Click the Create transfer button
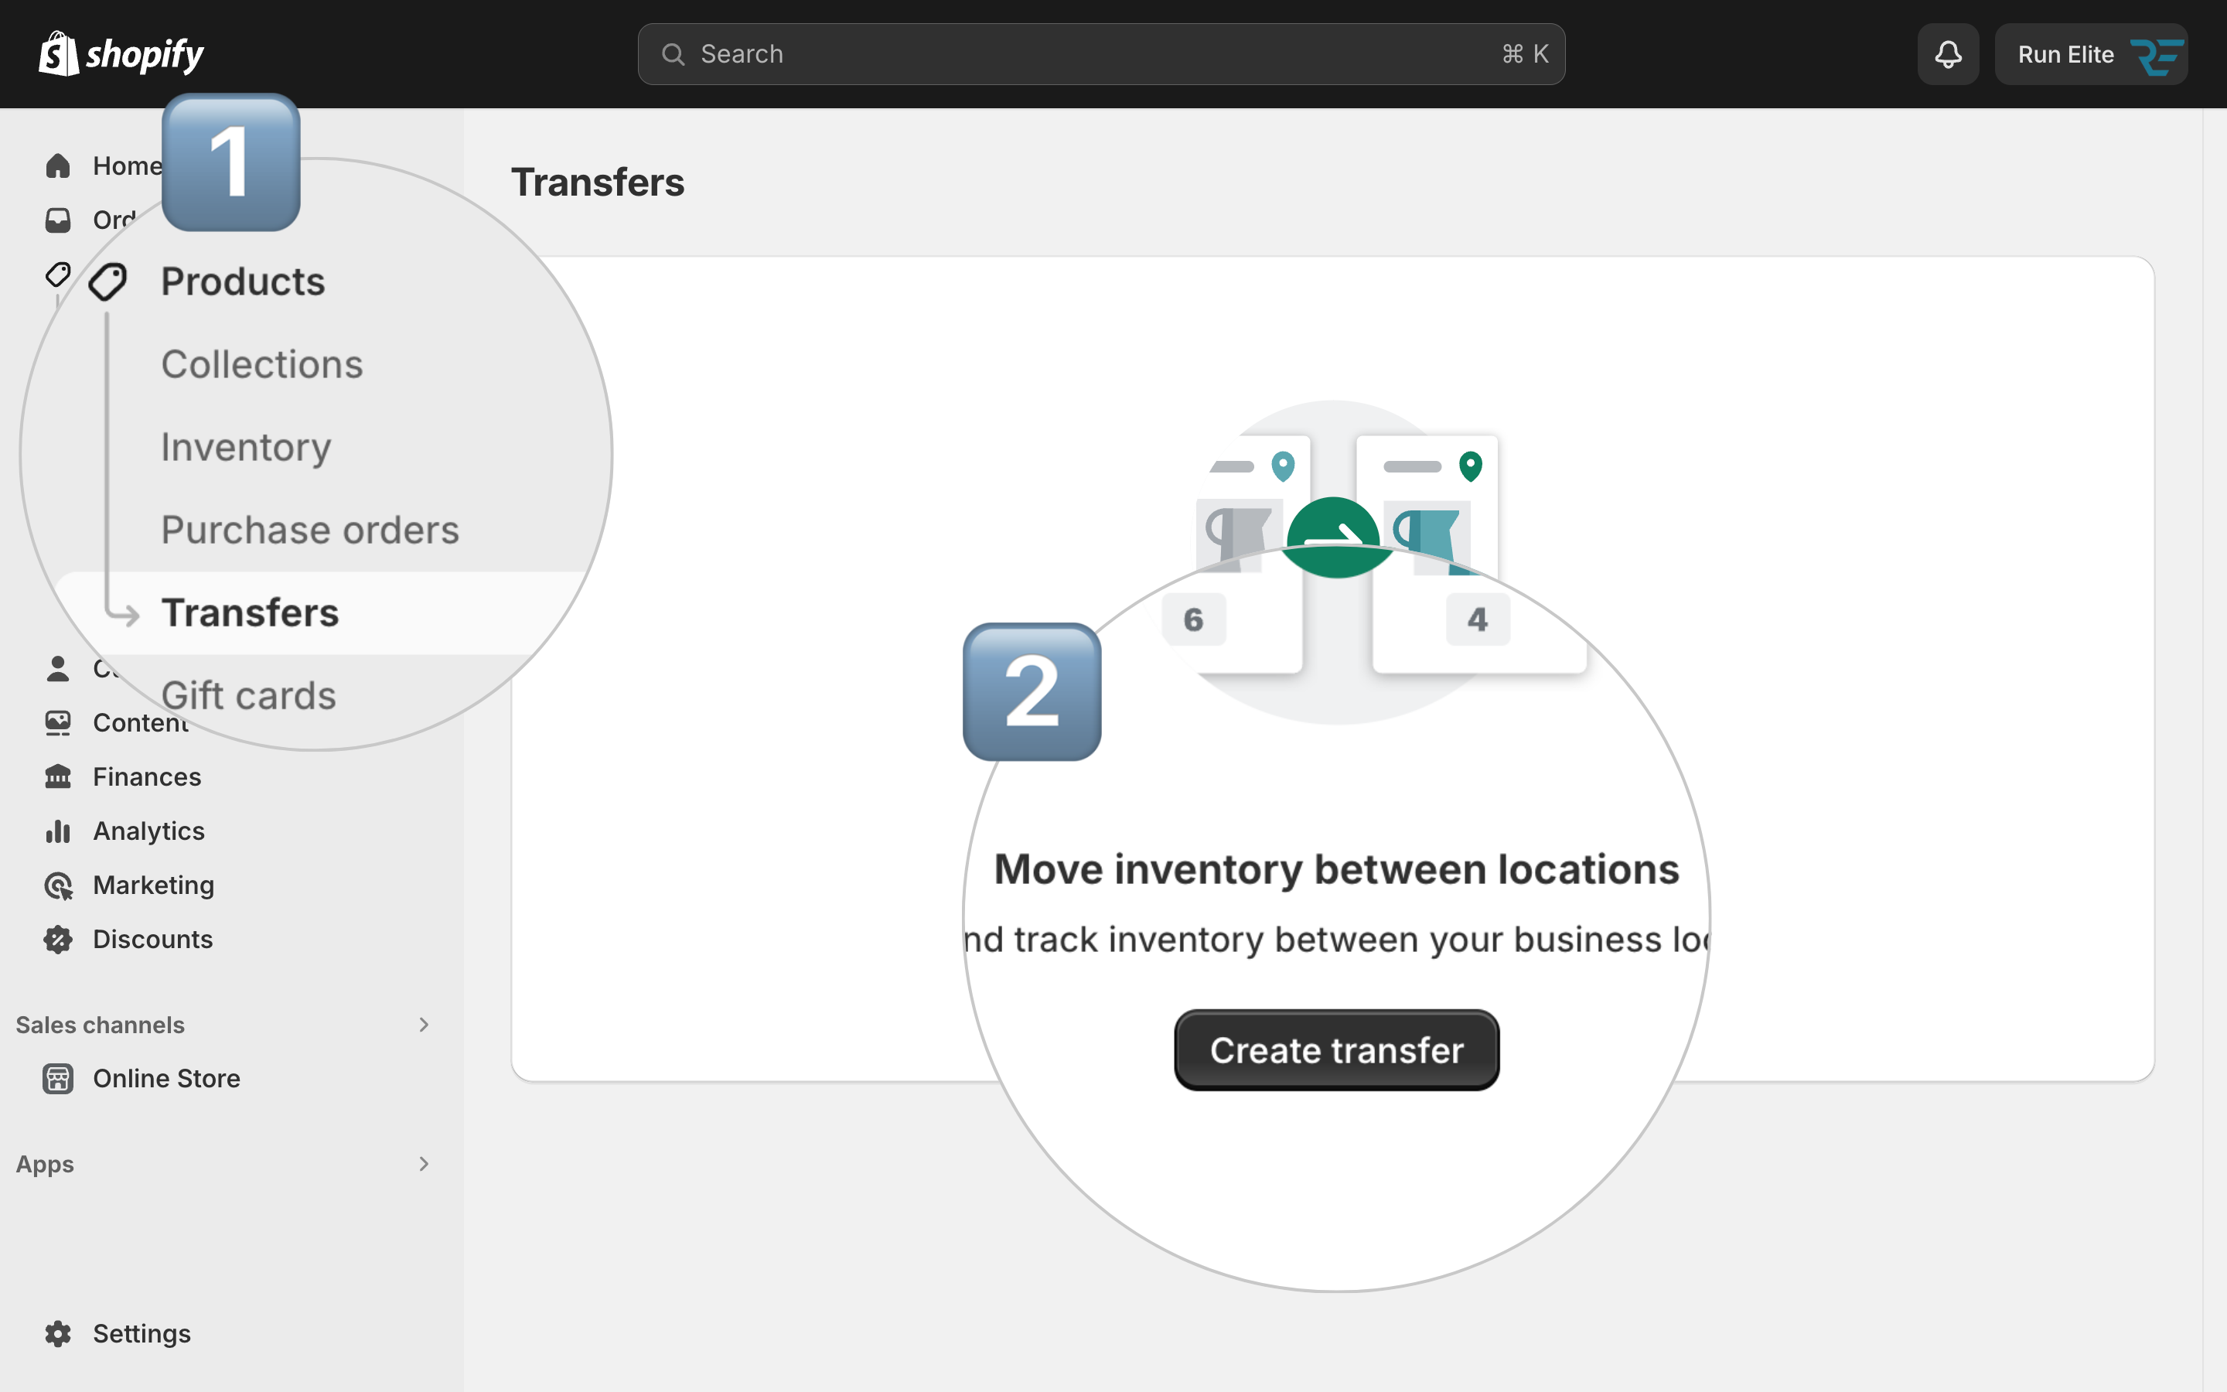The width and height of the screenshot is (2227, 1392). point(1336,1050)
